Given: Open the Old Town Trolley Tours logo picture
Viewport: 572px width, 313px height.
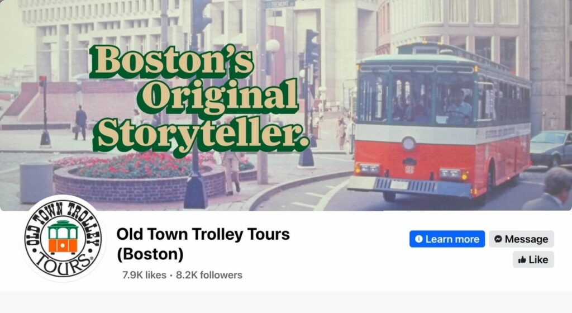Looking at the screenshot, I should pos(63,239).
